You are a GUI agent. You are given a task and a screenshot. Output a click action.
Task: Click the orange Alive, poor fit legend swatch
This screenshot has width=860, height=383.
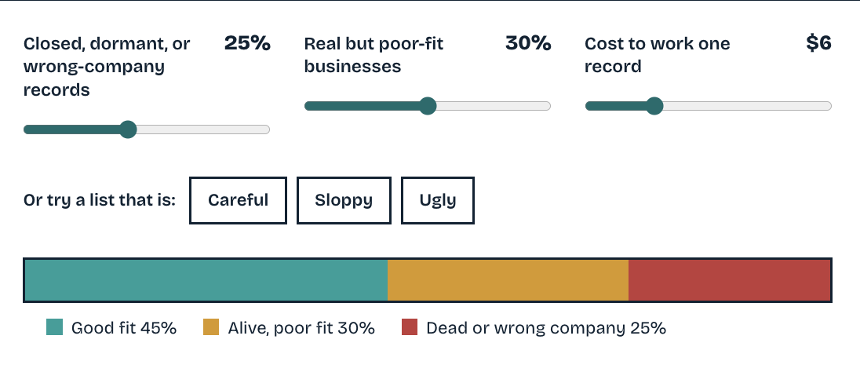coord(210,327)
